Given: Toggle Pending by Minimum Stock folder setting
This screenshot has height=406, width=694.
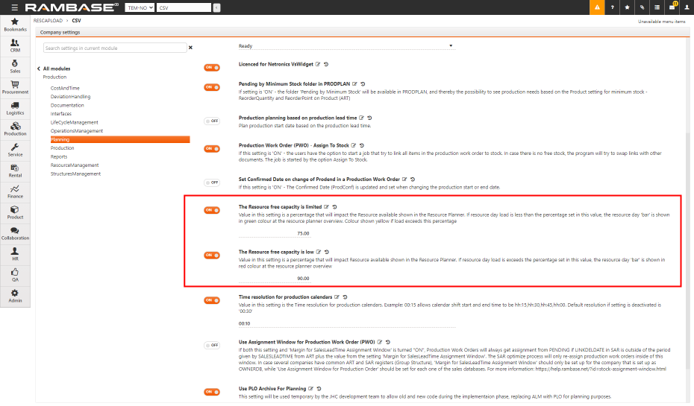Looking at the screenshot, I should pos(212,87).
